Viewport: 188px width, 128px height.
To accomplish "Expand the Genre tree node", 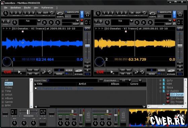I will point(3,102).
